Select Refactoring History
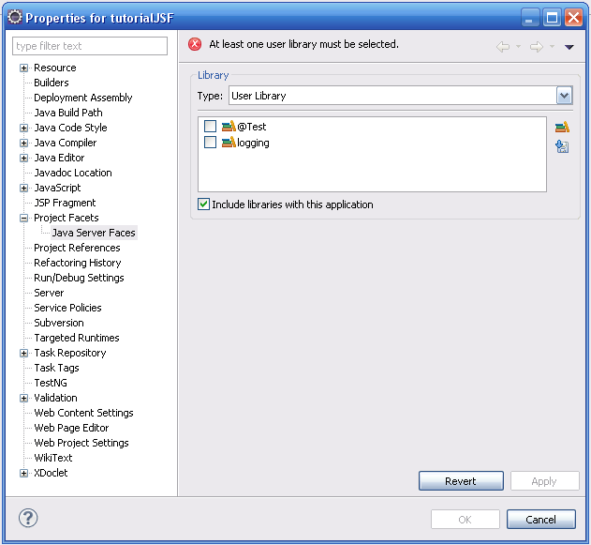Image resolution: width=591 pixels, height=545 pixels. [77, 263]
